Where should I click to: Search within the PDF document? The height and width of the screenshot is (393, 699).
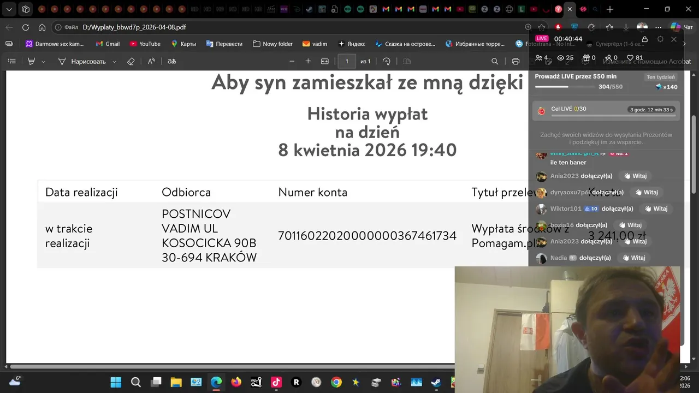tap(495, 62)
